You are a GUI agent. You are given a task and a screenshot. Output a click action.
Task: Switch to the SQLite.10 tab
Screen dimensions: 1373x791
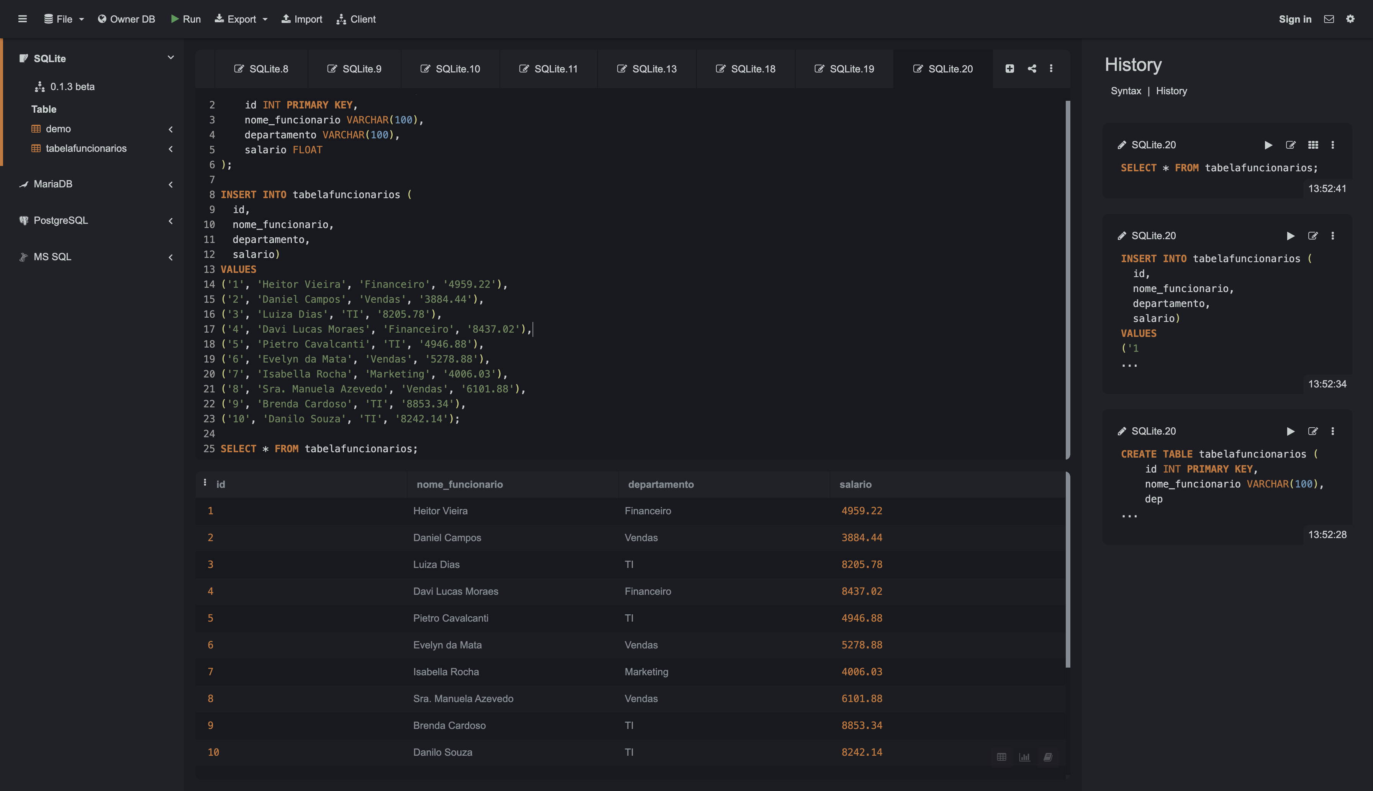pos(450,69)
